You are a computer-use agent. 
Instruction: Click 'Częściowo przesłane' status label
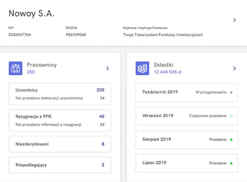click(x=208, y=116)
